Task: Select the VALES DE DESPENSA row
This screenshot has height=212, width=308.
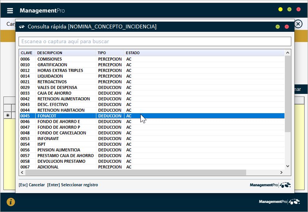Action: [x=152, y=87]
